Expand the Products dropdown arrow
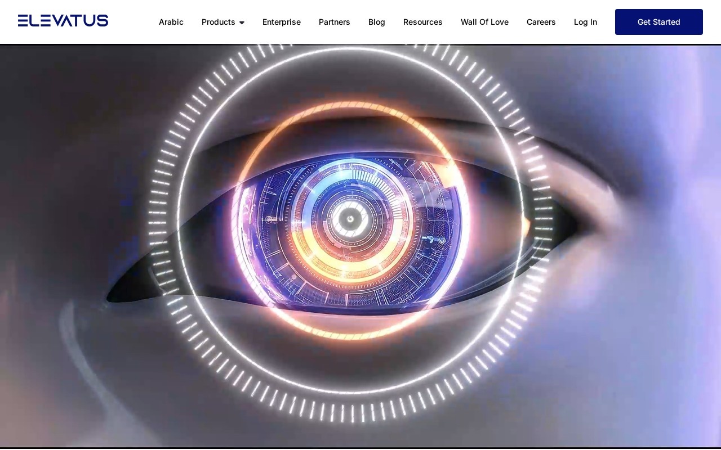 click(242, 22)
